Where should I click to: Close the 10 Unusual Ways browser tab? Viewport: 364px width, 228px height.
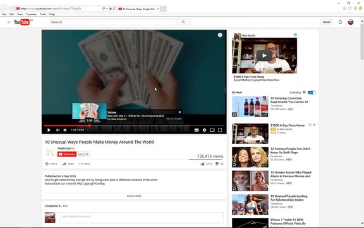pos(158,9)
